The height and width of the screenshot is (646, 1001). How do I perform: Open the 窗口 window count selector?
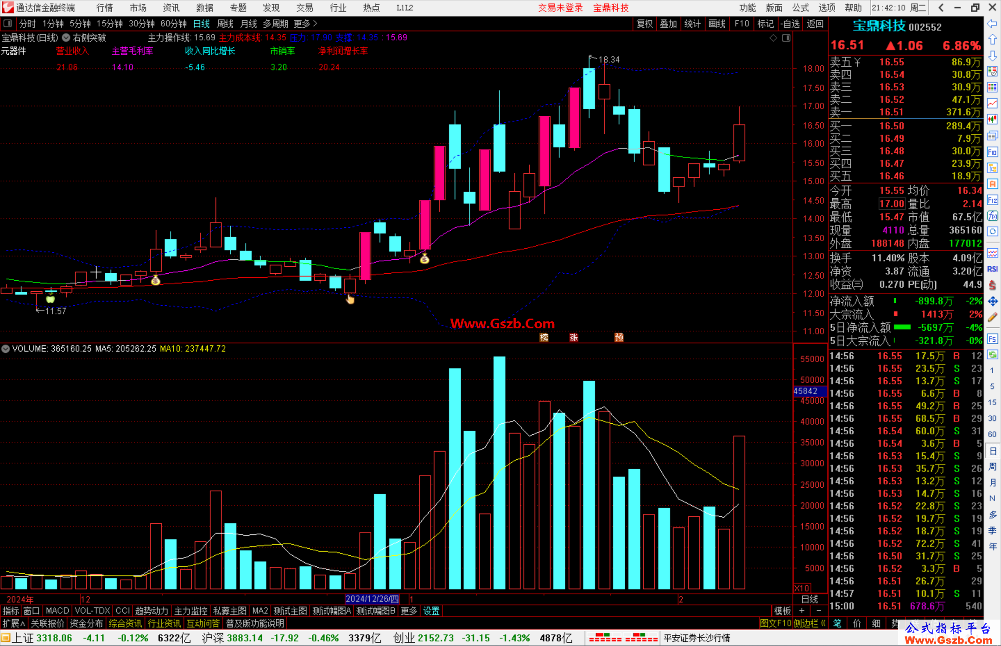click(x=32, y=611)
